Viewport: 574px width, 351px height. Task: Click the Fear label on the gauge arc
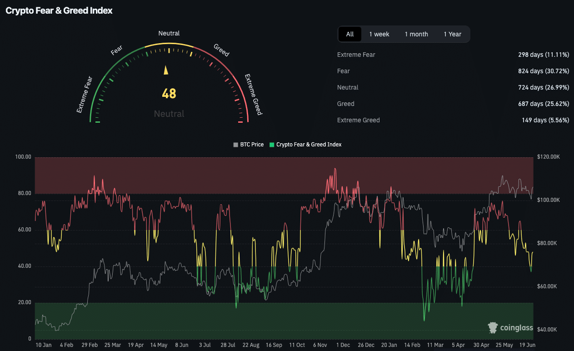click(x=117, y=50)
